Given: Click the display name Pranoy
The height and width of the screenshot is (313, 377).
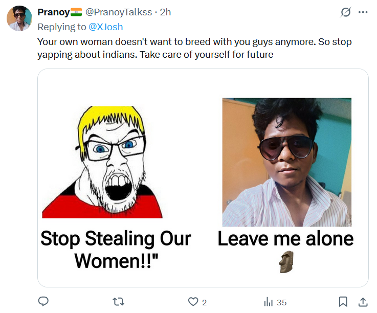Looking at the screenshot, I should click(x=54, y=12).
